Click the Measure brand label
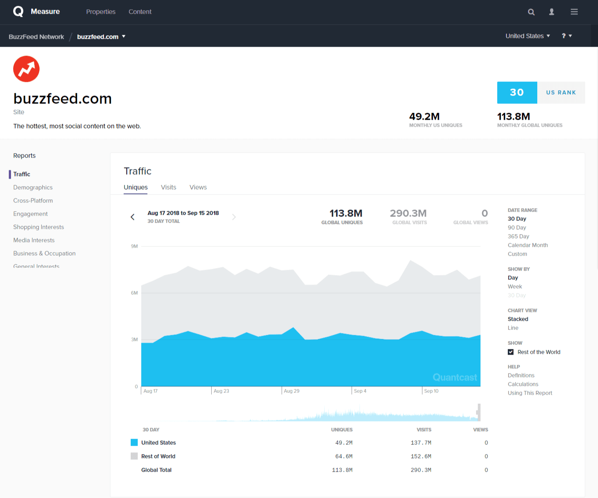598x498 pixels. pyautogui.click(x=45, y=11)
